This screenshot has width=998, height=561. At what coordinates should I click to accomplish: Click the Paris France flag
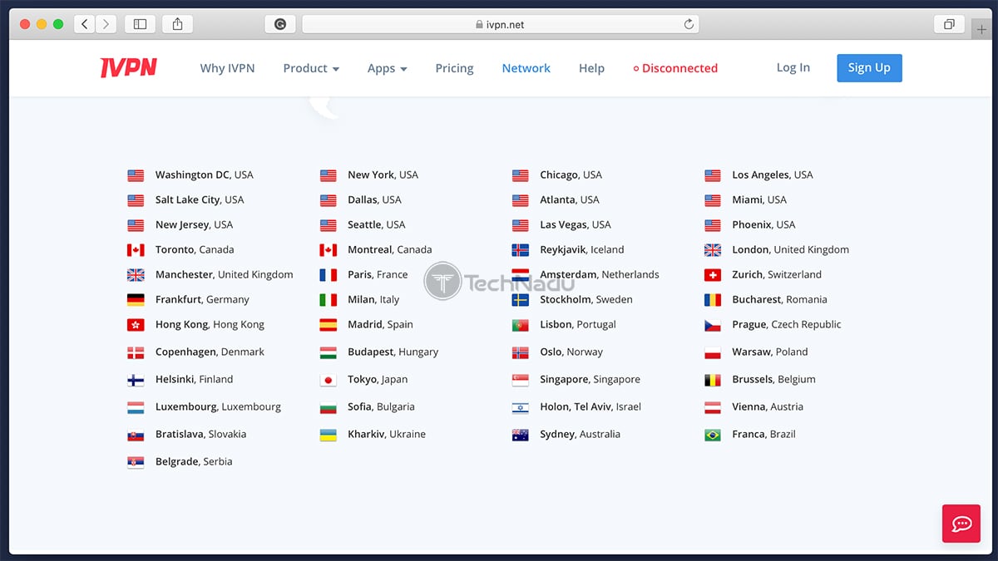(329, 275)
